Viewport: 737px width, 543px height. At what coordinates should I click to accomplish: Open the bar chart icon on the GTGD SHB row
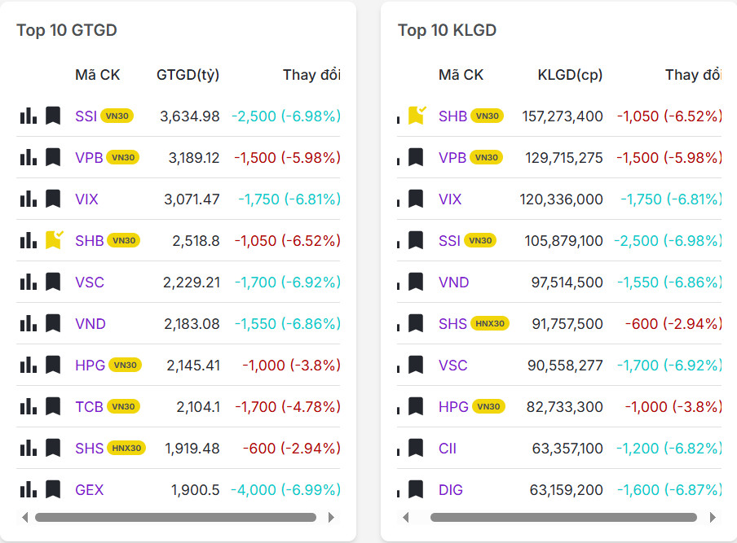click(x=29, y=240)
